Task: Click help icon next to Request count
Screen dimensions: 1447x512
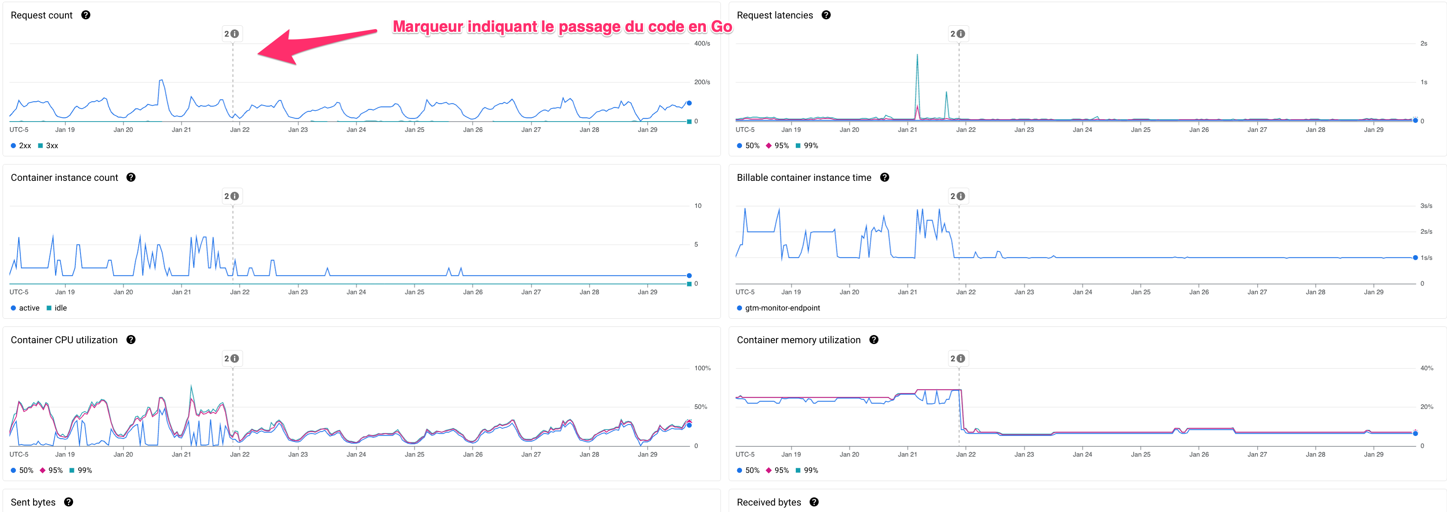Action: [85, 15]
